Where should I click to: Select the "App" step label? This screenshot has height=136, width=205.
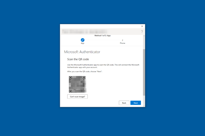click(x=82, y=43)
